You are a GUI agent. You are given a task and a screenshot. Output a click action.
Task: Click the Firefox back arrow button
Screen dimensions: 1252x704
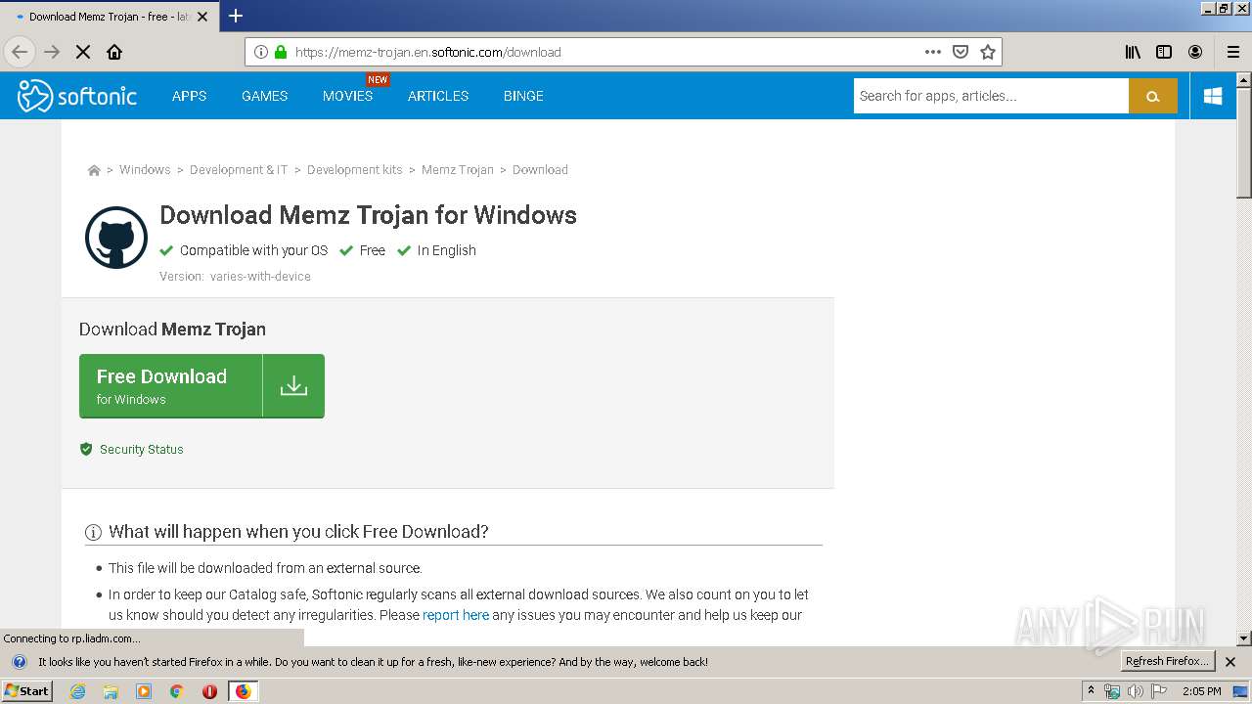[20, 52]
